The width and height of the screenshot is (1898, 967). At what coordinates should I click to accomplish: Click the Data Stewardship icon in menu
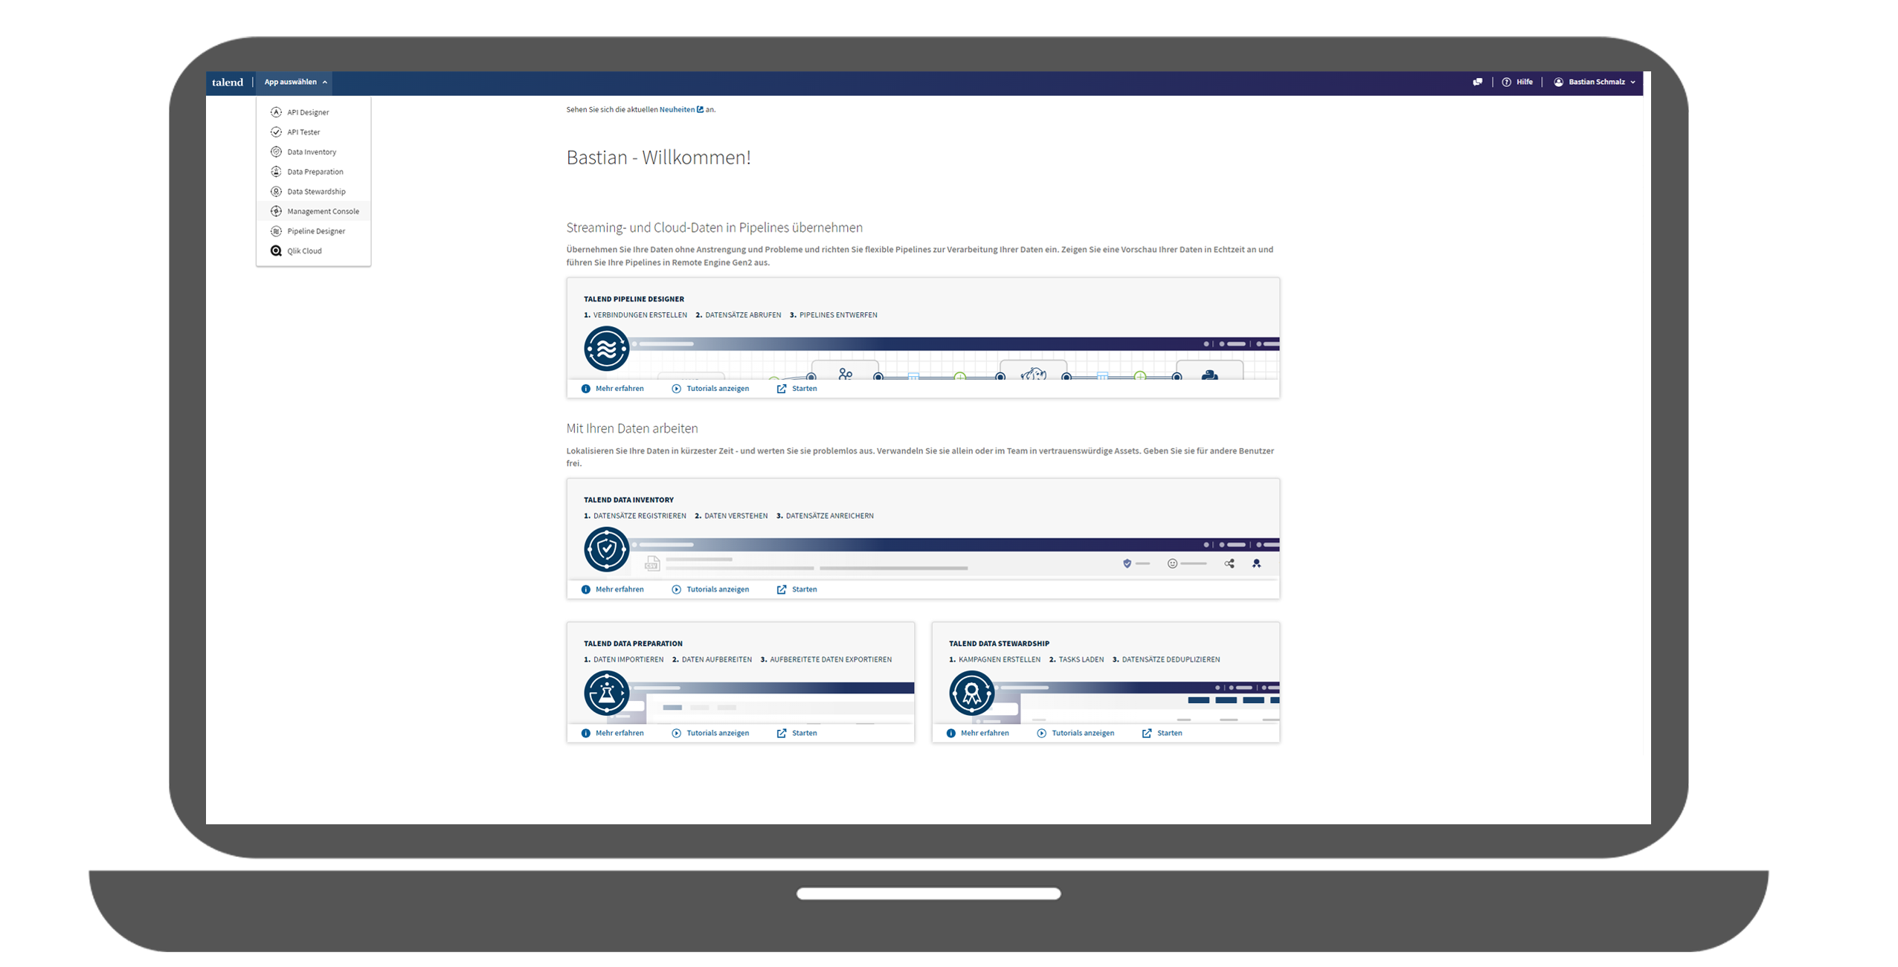(x=277, y=191)
